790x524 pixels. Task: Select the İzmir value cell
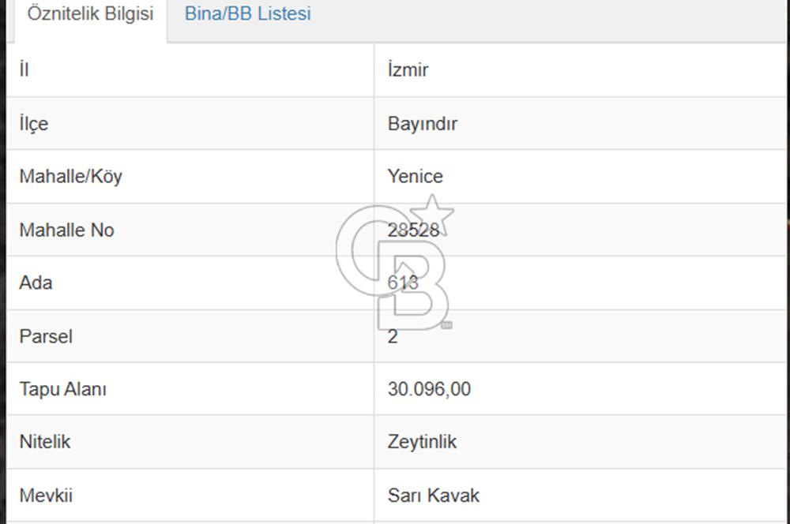408,69
